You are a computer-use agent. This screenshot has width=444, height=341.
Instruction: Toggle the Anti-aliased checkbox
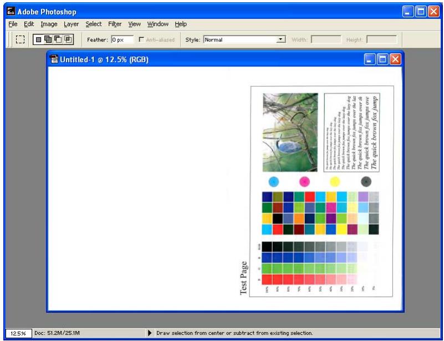141,39
